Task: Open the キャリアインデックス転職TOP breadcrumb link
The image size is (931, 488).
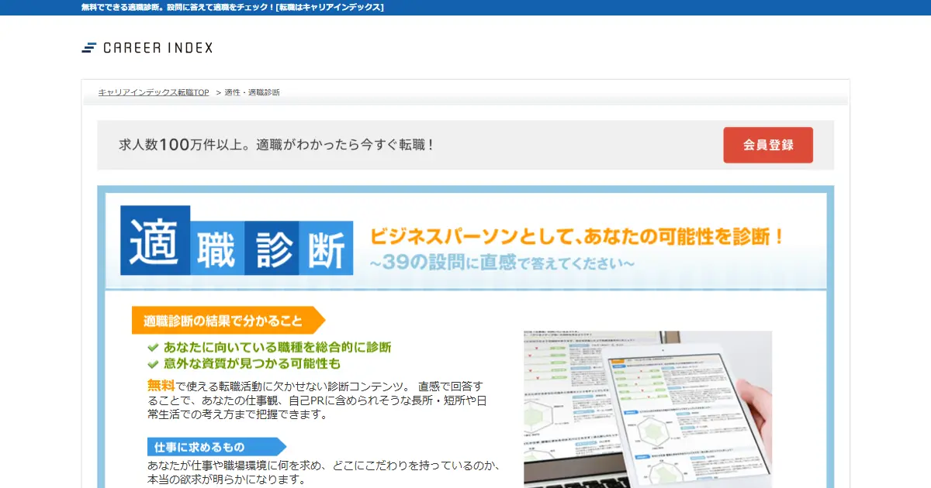Action: (154, 92)
